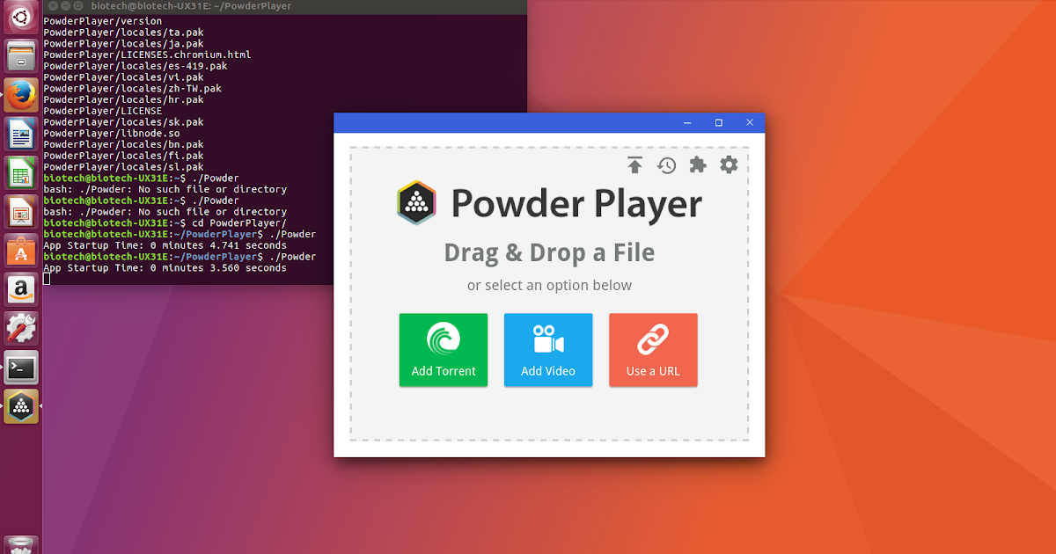Click terminal line 'PowderPlayer/LICENSES.chromium.html'
The image size is (1056, 554).
(x=147, y=55)
